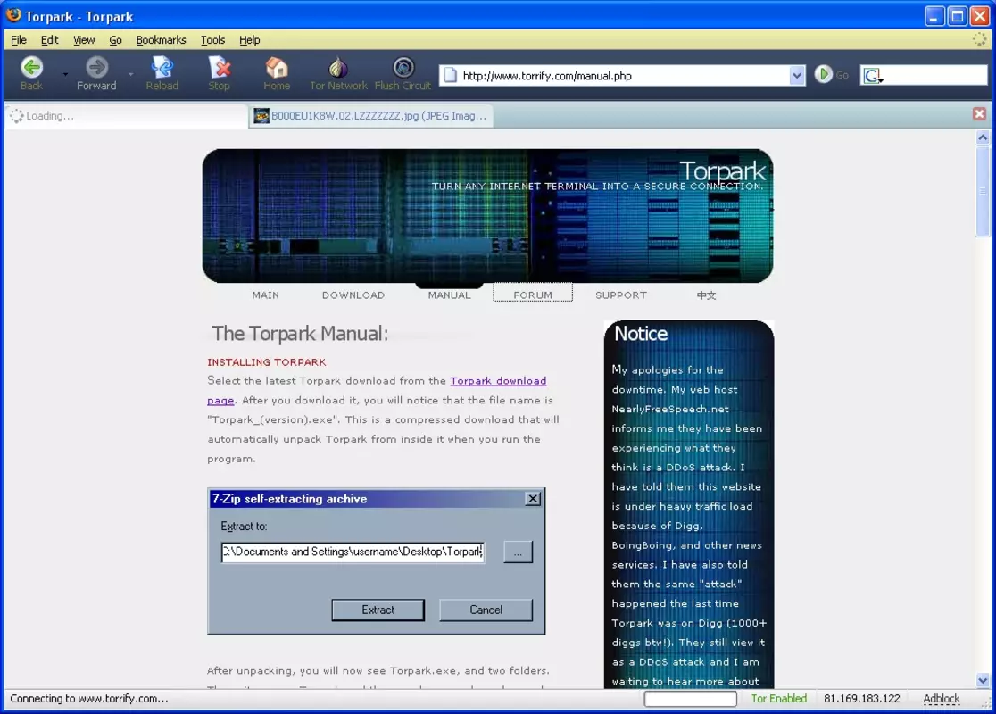
Task: Reload the page with the Reload icon
Action: (162, 67)
